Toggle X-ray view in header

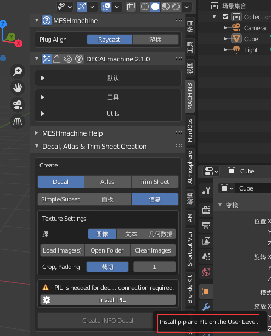click(x=131, y=7)
